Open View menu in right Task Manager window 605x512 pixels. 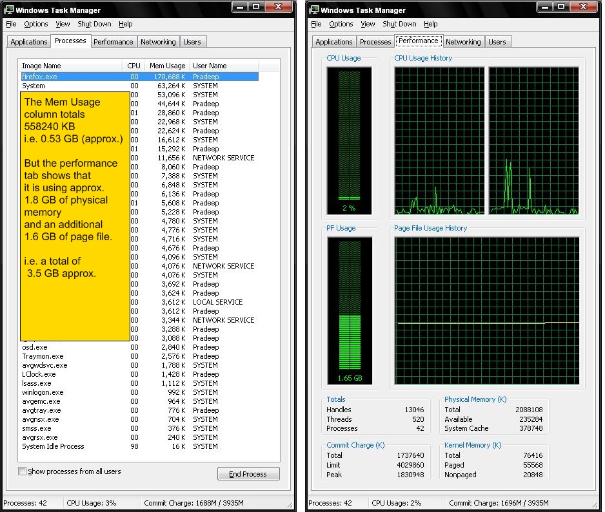click(368, 24)
